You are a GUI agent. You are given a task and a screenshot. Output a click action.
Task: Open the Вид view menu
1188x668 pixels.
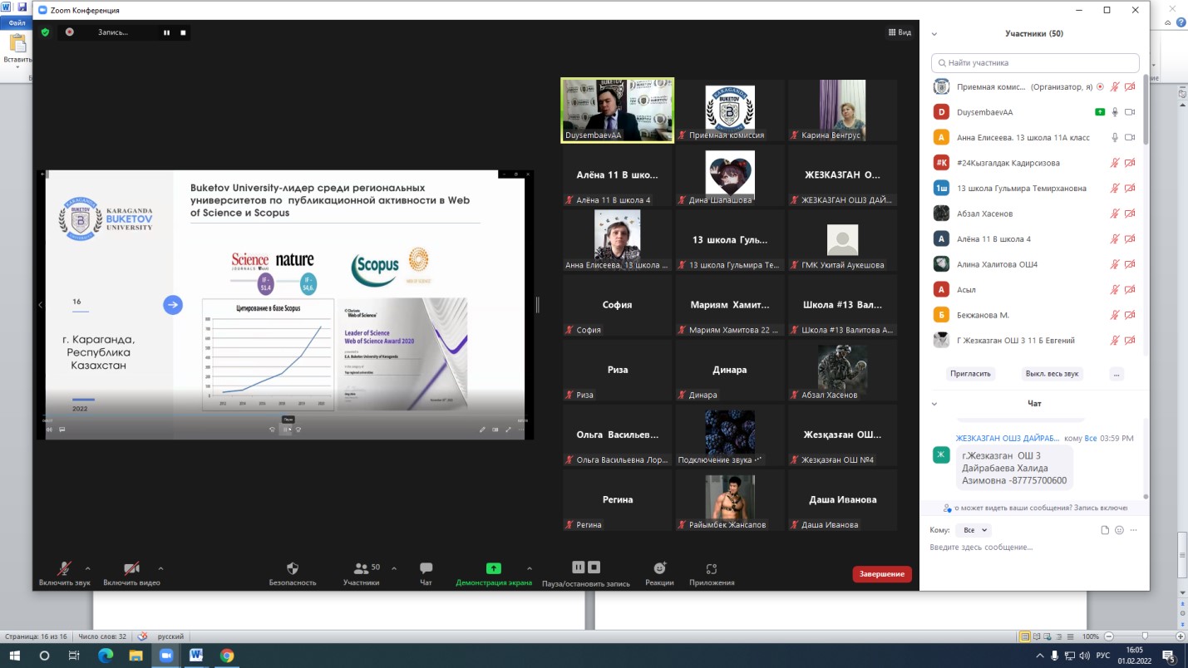tap(900, 32)
